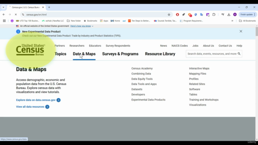The height and width of the screenshot is (145, 258).
Task: Click the purple circle bookmark icon
Action: tap(12, 21)
